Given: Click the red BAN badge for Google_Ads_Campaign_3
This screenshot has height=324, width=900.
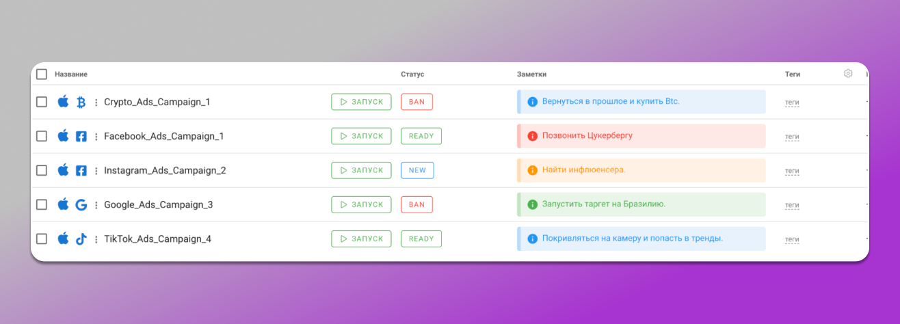Looking at the screenshot, I should point(416,204).
